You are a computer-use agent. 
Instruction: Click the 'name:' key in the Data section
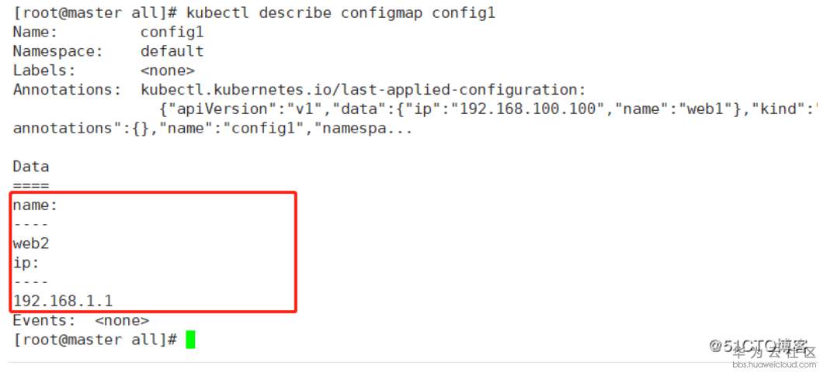point(35,205)
